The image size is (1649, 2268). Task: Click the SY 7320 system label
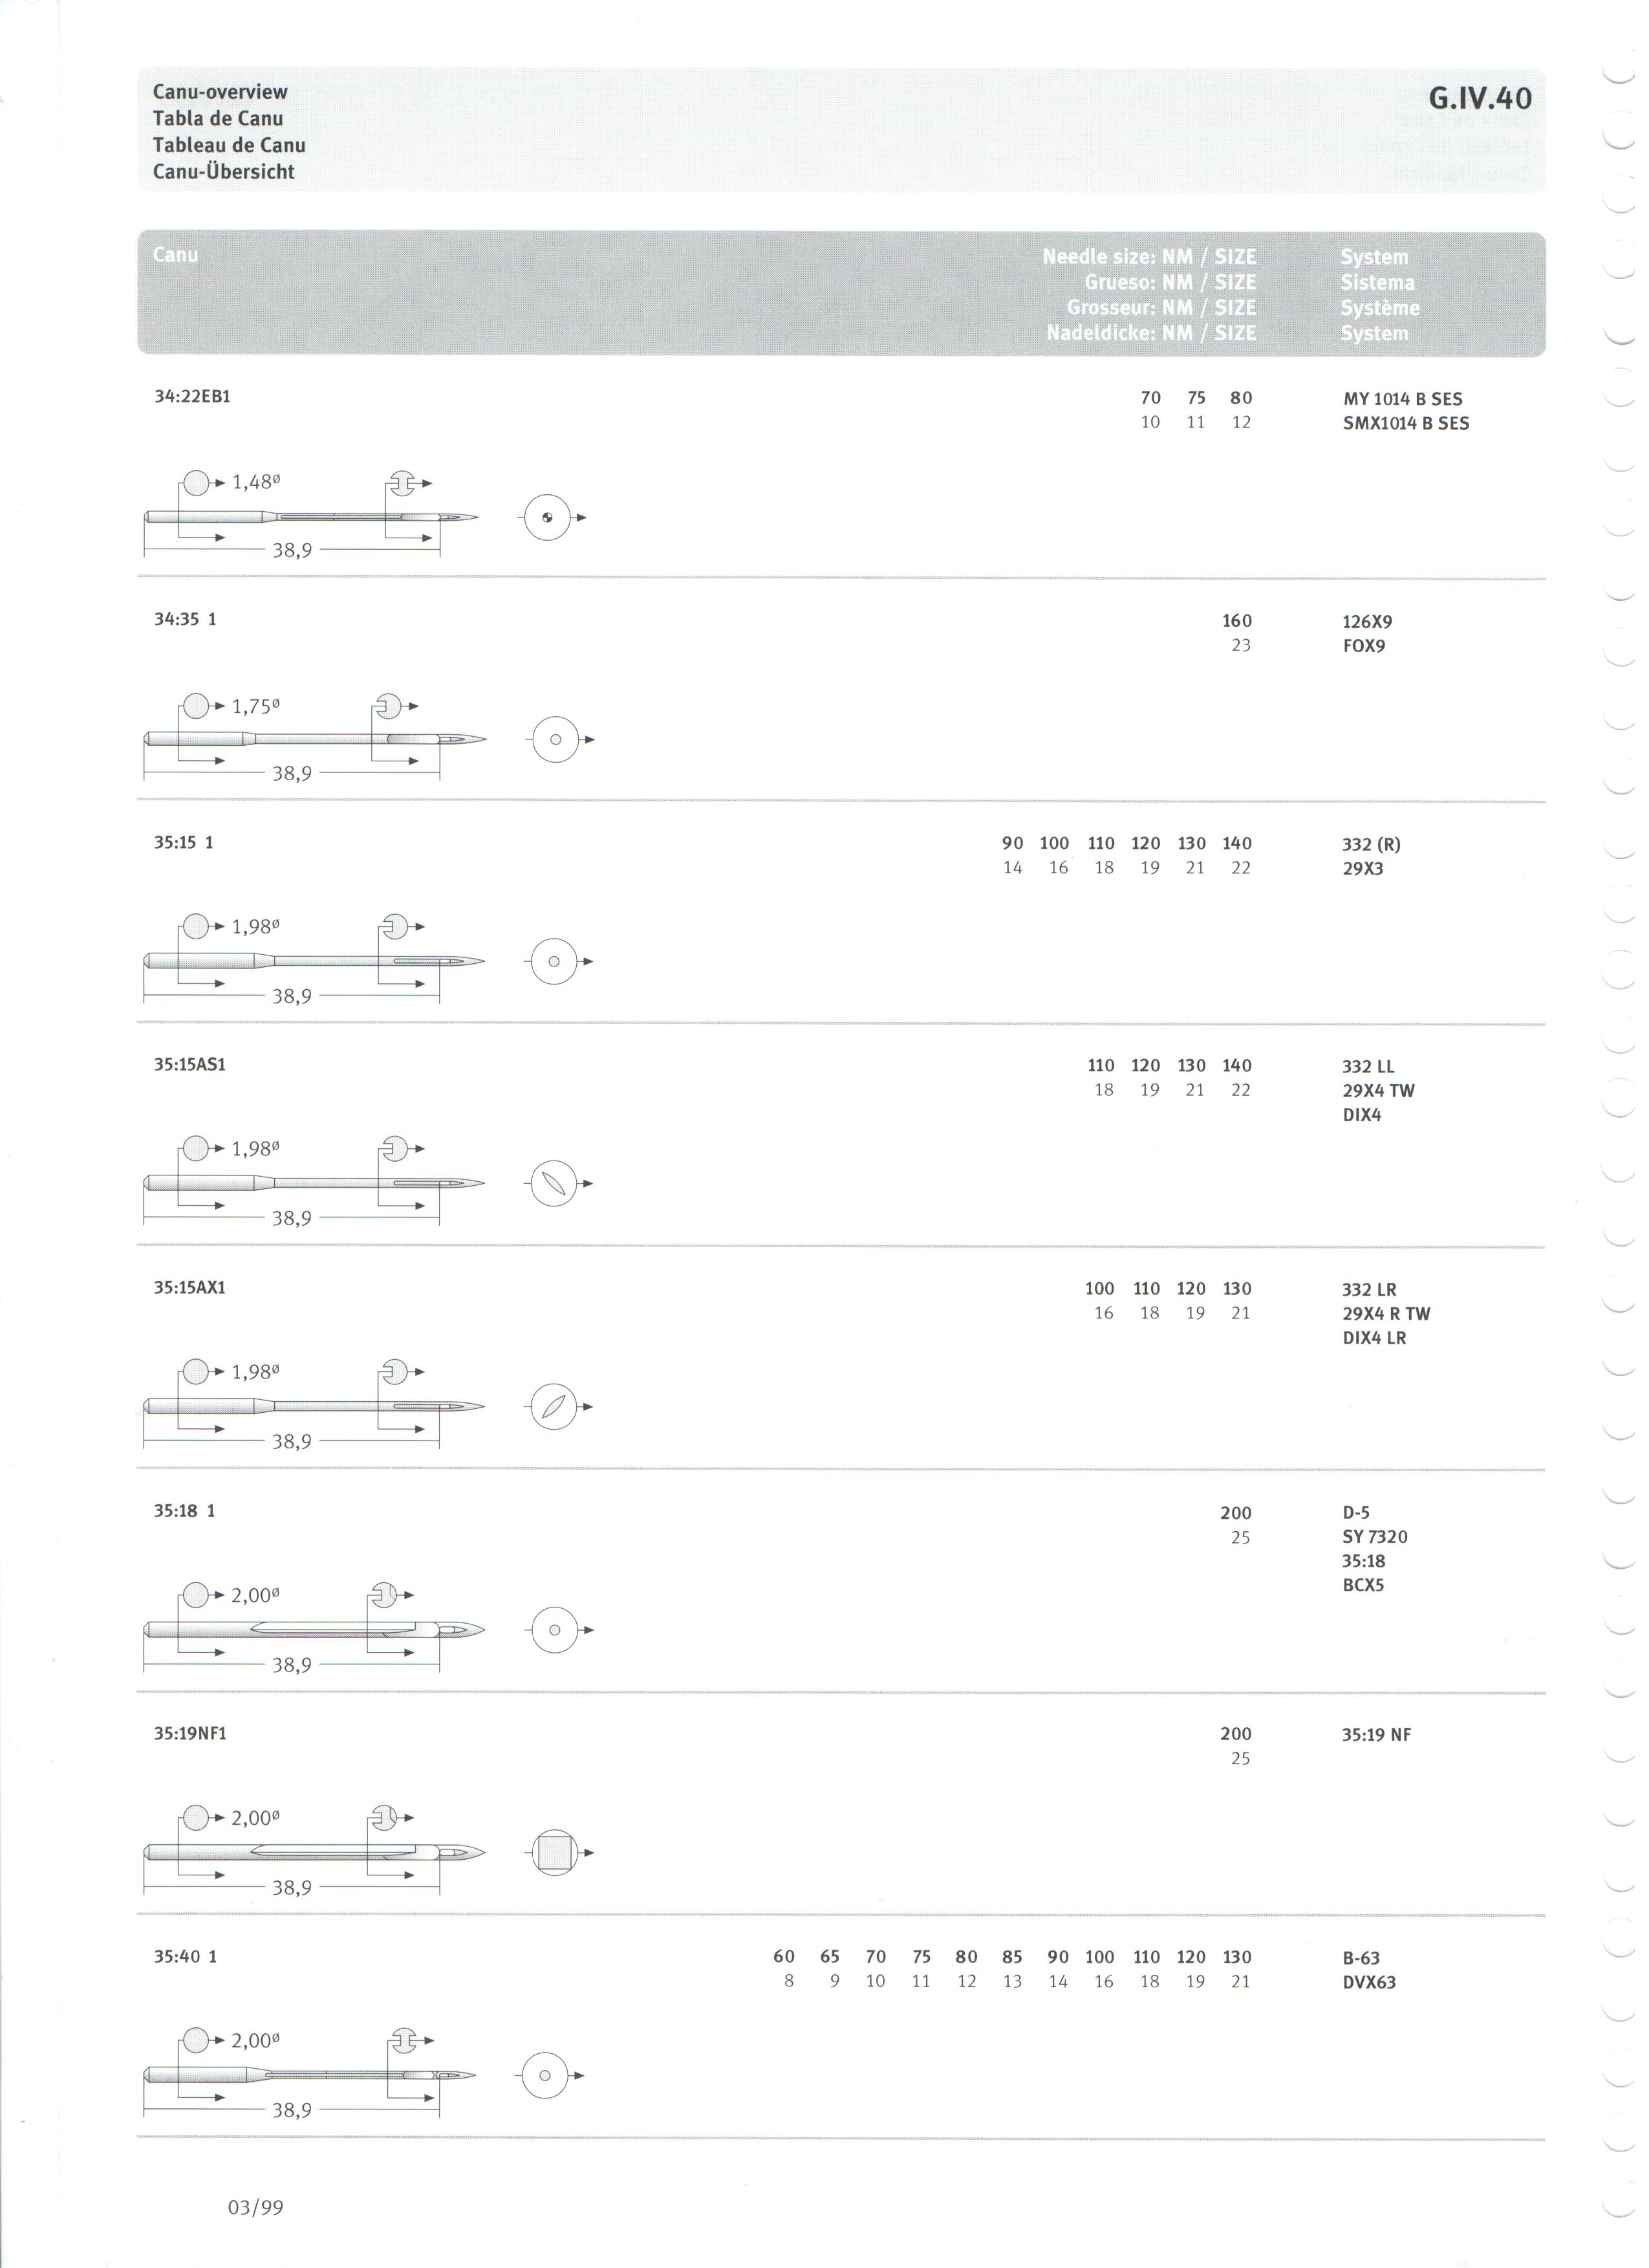(1375, 1537)
